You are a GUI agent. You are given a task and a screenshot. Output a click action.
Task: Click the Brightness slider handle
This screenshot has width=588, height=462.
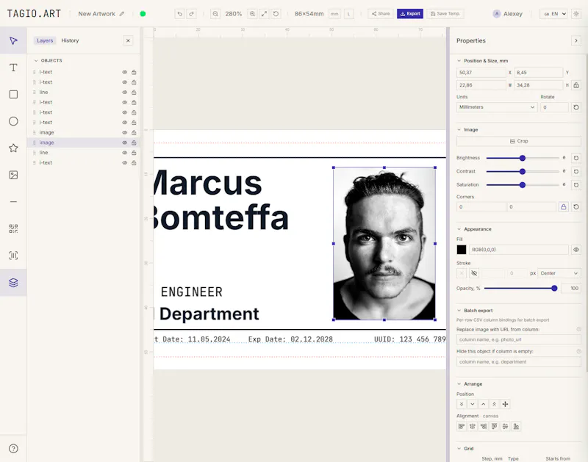[523, 158]
